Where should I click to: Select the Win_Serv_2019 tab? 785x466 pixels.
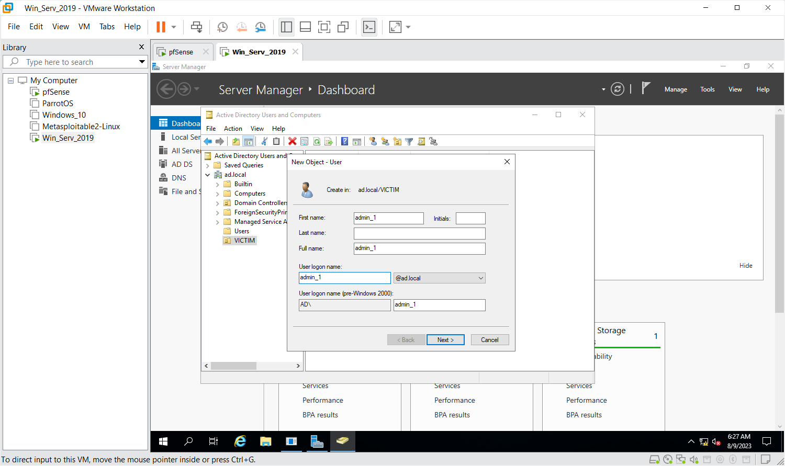[x=259, y=52]
